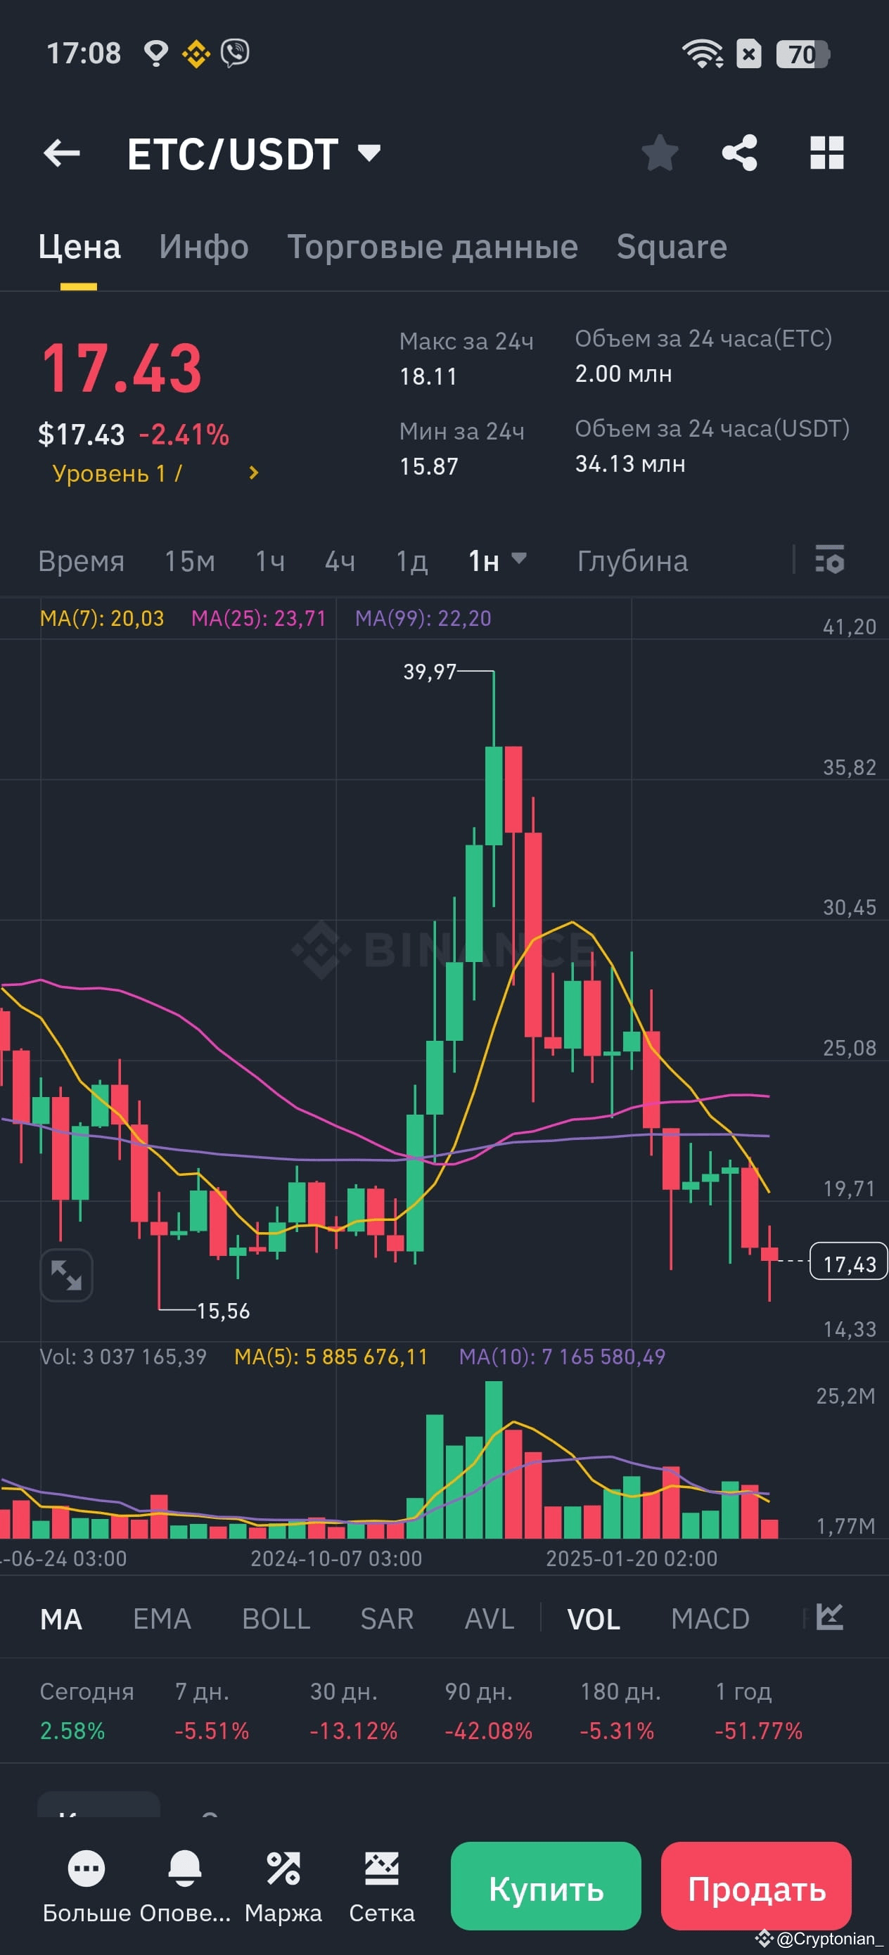Select the 15м interval
889x1955 pixels.
[x=190, y=562]
